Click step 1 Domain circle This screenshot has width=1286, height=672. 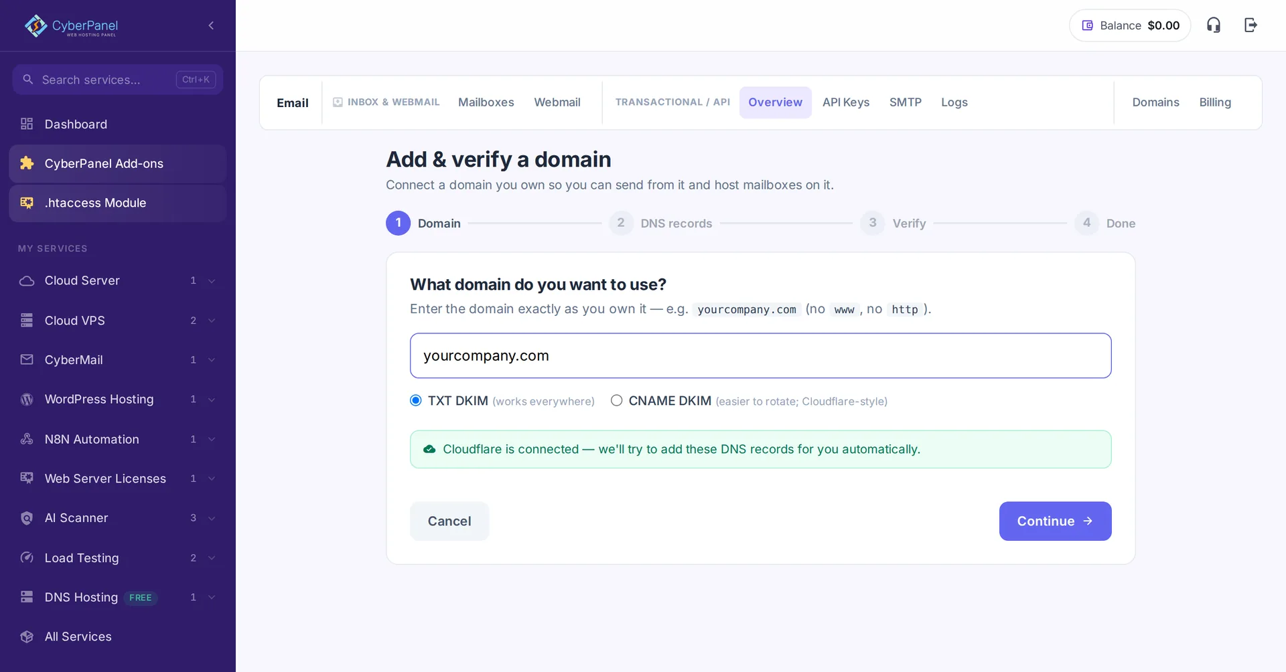pos(399,223)
